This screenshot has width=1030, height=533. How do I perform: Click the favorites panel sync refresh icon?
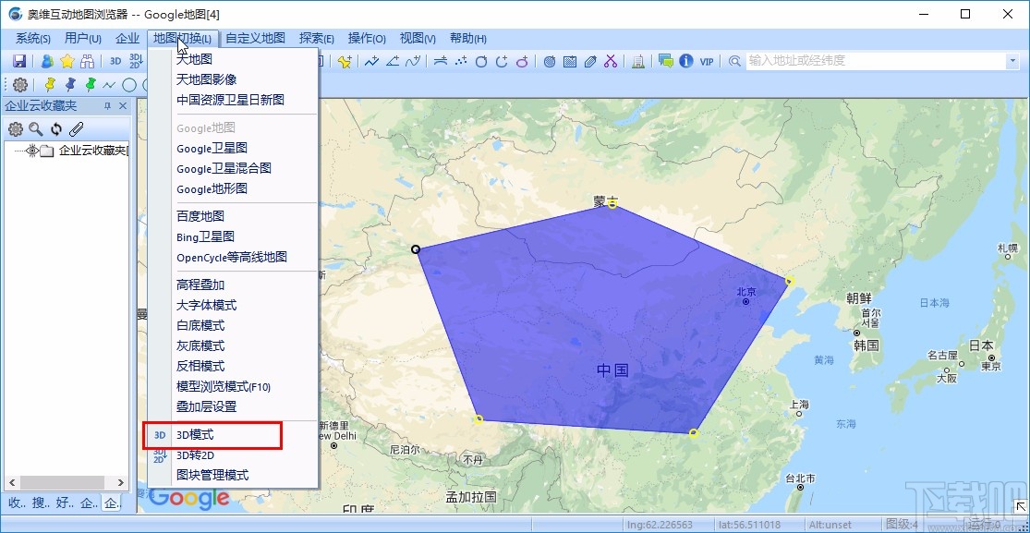(x=55, y=128)
